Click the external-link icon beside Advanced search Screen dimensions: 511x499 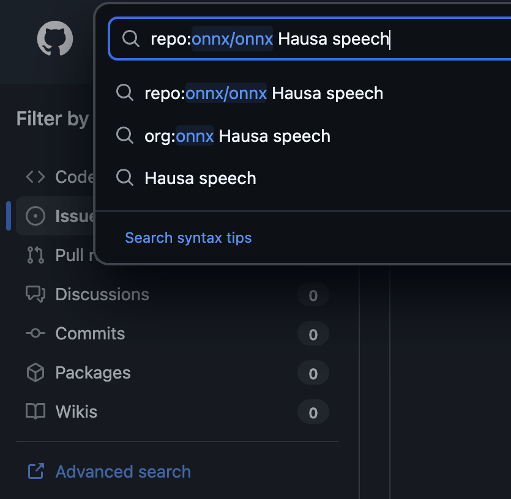[x=35, y=471]
